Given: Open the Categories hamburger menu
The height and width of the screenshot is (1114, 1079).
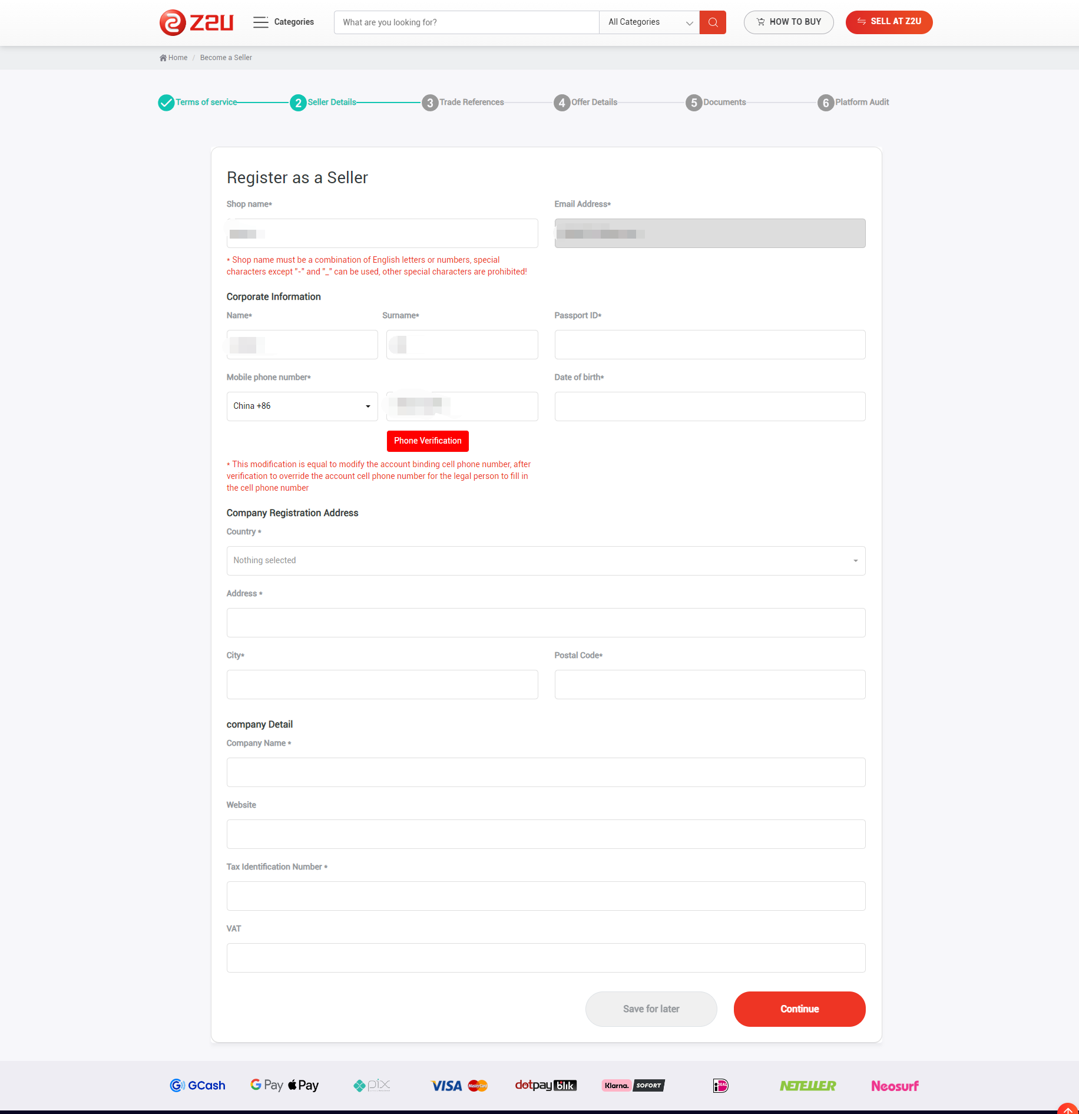Looking at the screenshot, I should (260, 22).
